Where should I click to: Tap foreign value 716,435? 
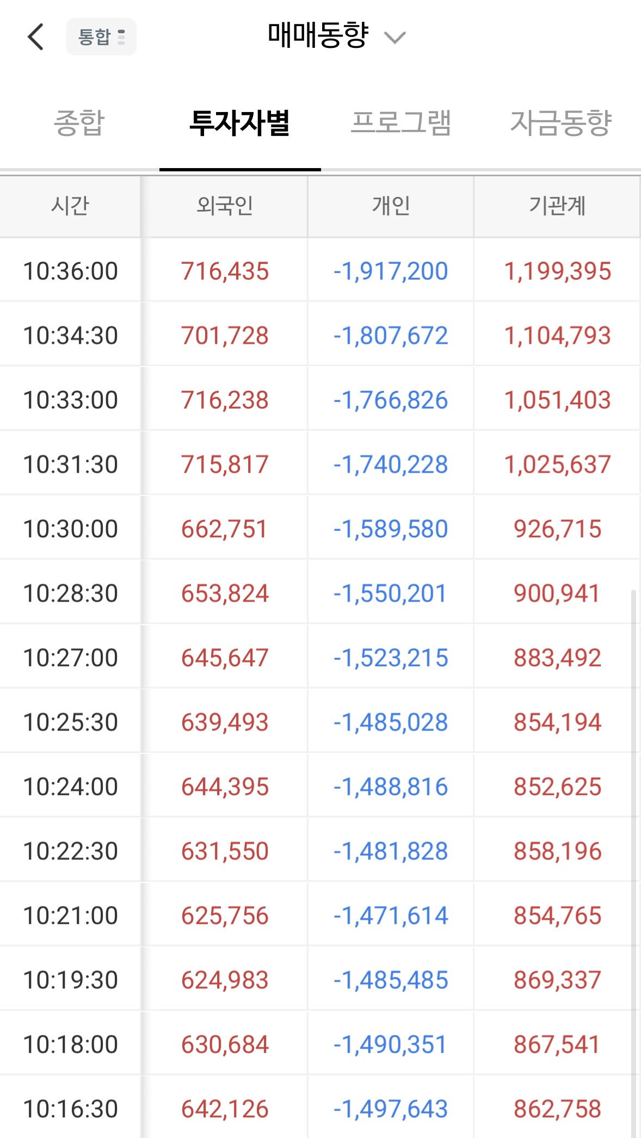click(x=225, y=271)
